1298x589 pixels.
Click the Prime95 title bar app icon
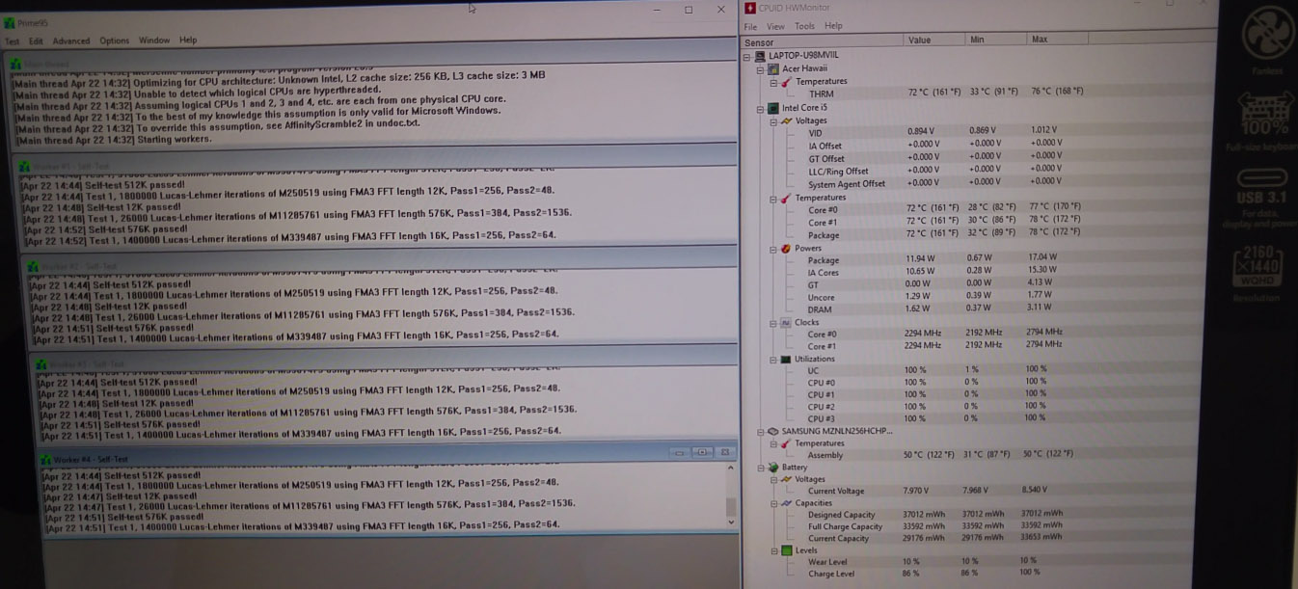pos(9,22)
